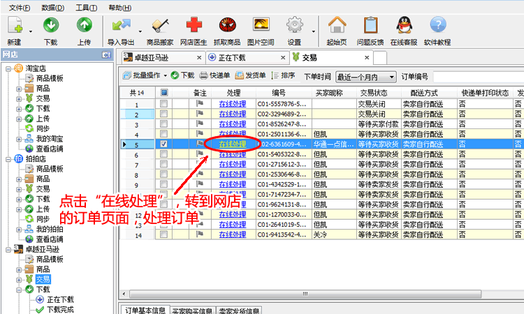The height and width of the screenshot is (314, 524).
Task: Tick the checkbox in row 8
Action: (x=163, y=174)
